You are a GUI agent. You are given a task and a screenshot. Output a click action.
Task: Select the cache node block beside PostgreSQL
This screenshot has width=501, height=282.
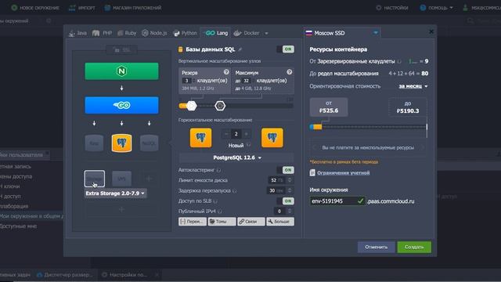coord(94,143)
